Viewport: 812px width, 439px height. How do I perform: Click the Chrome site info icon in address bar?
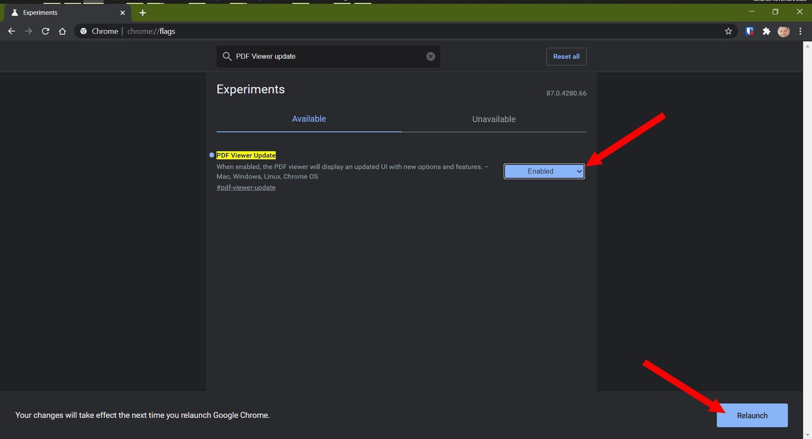(84, 31)
